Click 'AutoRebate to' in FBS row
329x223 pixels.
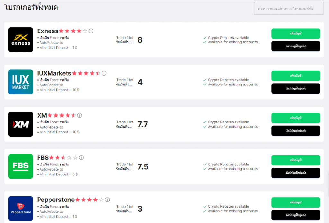51,169
